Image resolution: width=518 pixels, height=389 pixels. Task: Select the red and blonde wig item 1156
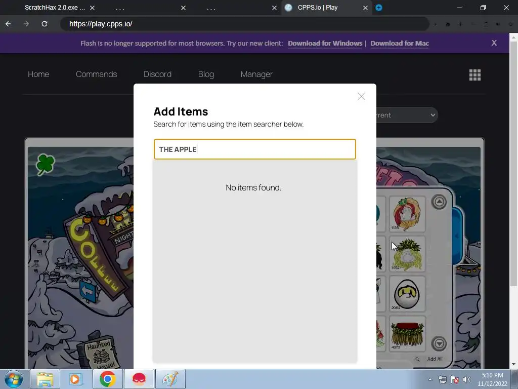(x=407, y=214)
